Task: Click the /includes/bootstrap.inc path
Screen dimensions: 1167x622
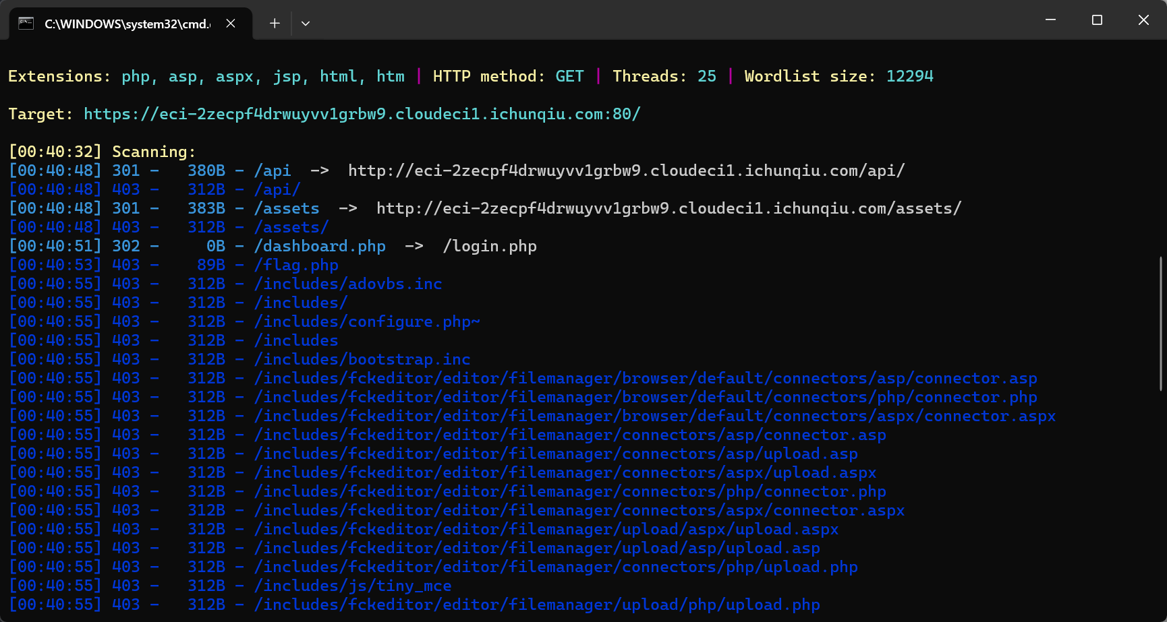Action: point(362,359)
